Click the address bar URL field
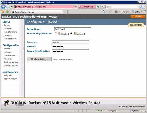Viewport: 147px width, 113px height. tap(44, 7)
